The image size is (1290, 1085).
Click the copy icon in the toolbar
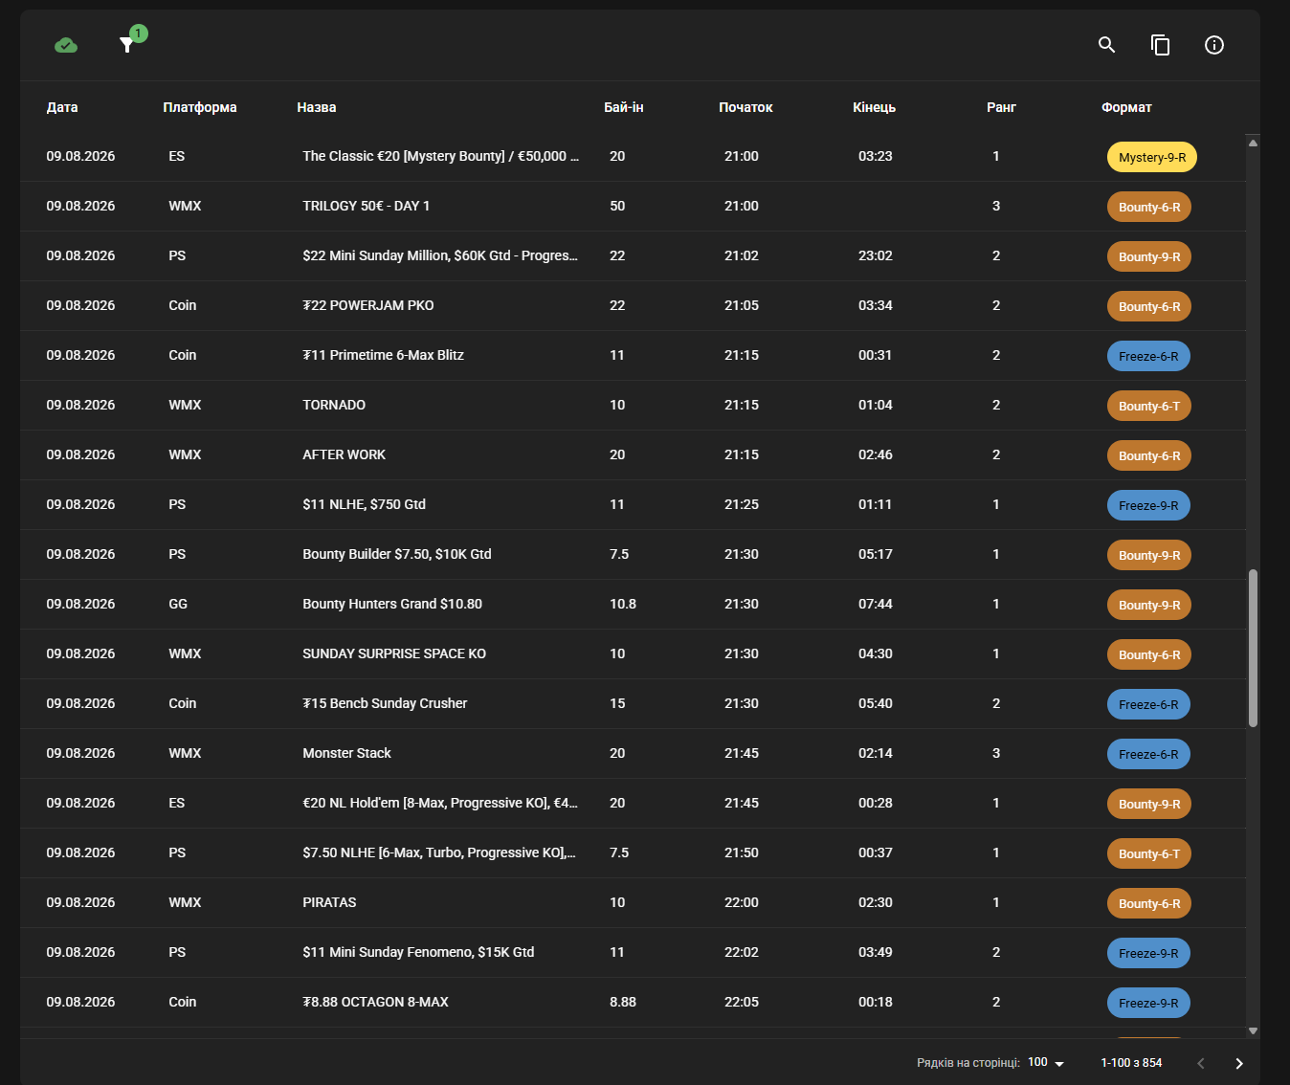1161,45
